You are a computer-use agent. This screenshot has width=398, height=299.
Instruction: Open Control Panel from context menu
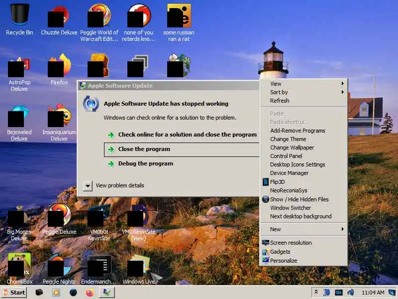point(303,156)
